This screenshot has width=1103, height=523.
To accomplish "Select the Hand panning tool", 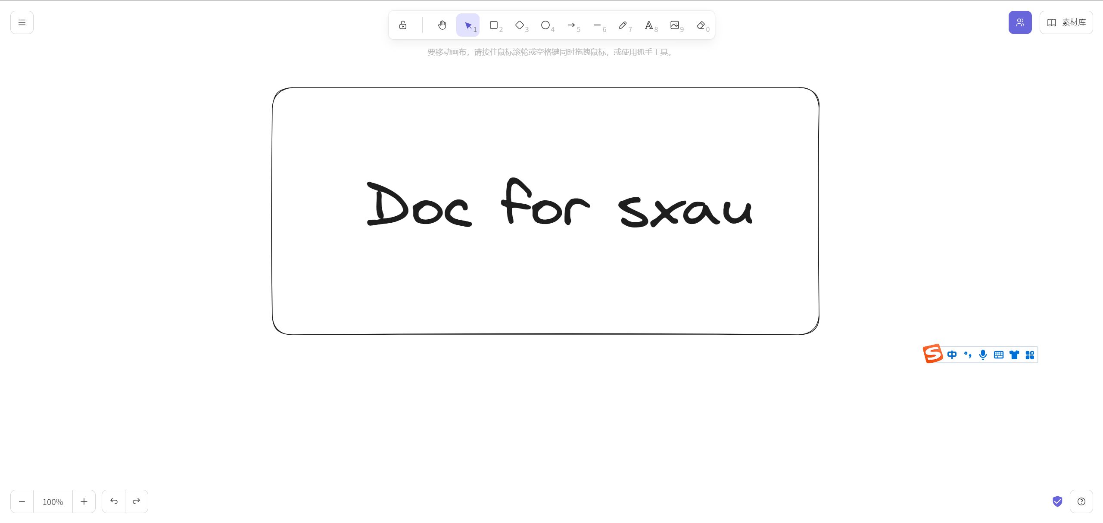I will point(442,25).
